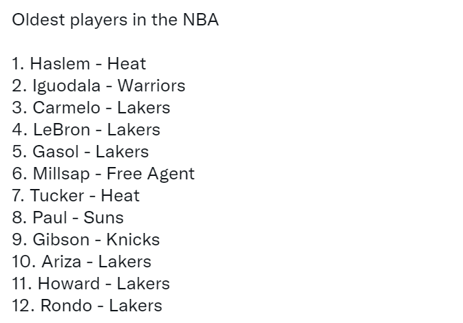Click the Ariza - Lakers entry
Viewport: 463px width, 323px height.
coord(81,262)
